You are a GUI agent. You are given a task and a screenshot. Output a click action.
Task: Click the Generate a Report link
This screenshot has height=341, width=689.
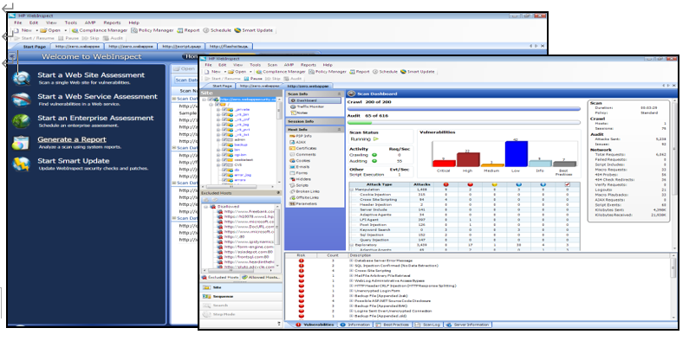[72, 139]
